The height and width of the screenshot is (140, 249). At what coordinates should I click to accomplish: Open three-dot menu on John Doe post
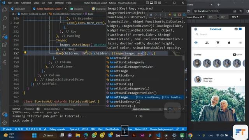[240, 80]
